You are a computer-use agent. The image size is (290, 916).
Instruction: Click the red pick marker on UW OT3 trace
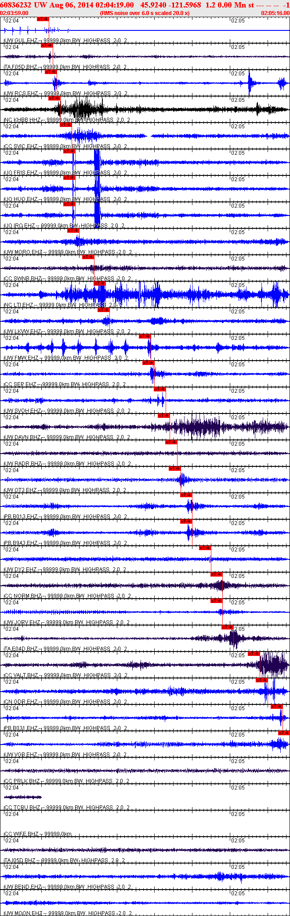pos(175,469)
